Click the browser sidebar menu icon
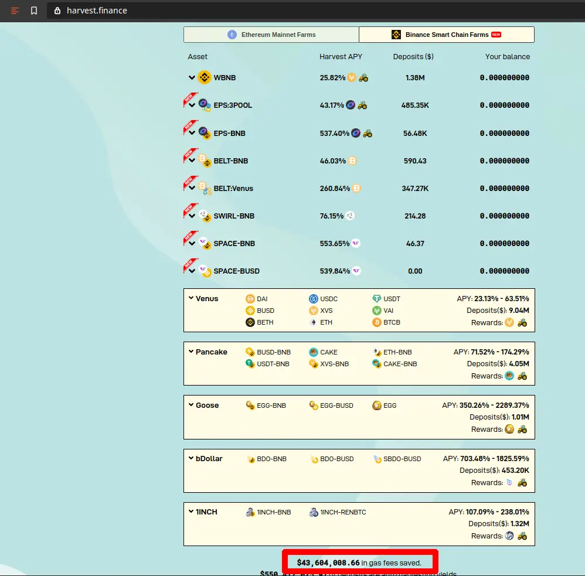585x576 pixels. point(15,11)
